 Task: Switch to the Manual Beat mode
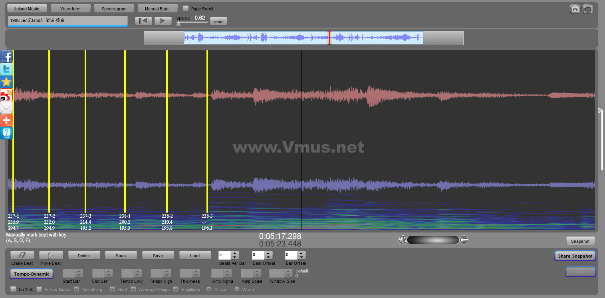[x=157, y=8]
